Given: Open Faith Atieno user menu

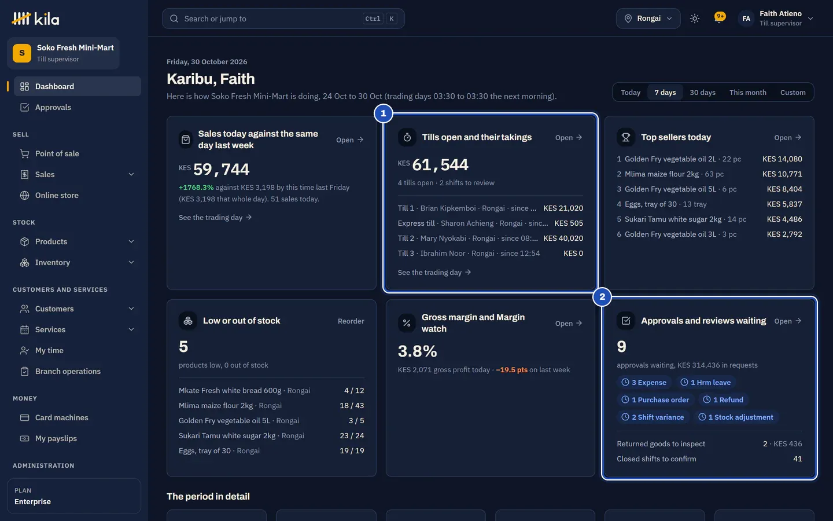Looking at the screenshot, I should point(776,19).
